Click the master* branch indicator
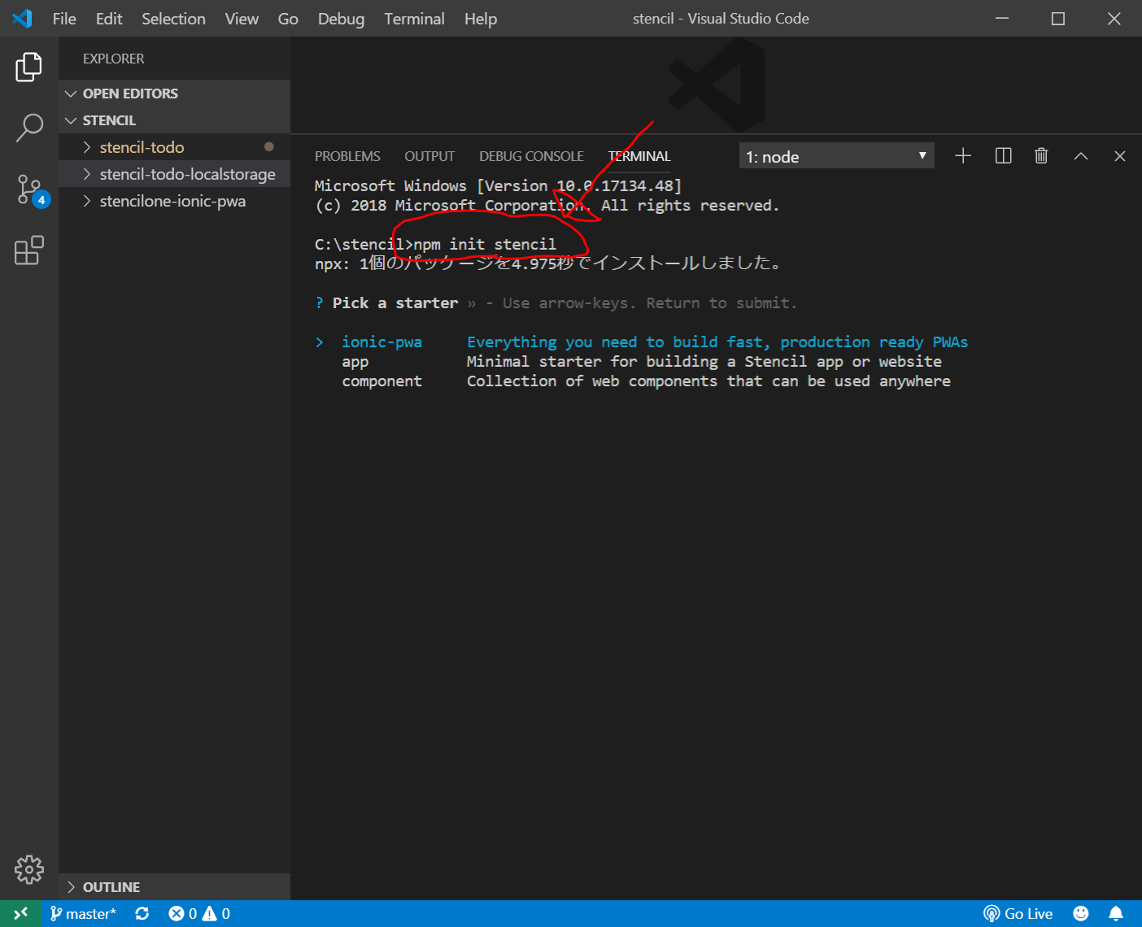 [x=83, y=913]
